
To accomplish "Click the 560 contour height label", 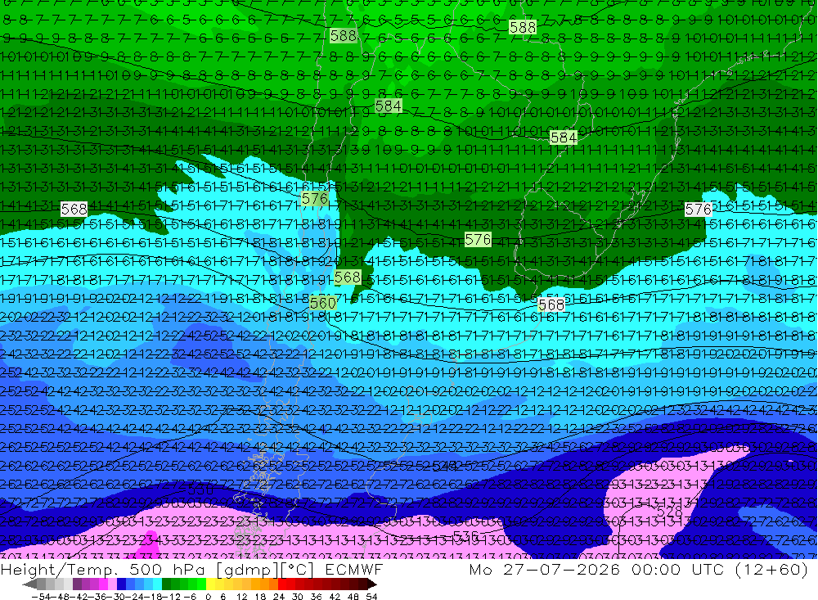I will click(322, 303).
